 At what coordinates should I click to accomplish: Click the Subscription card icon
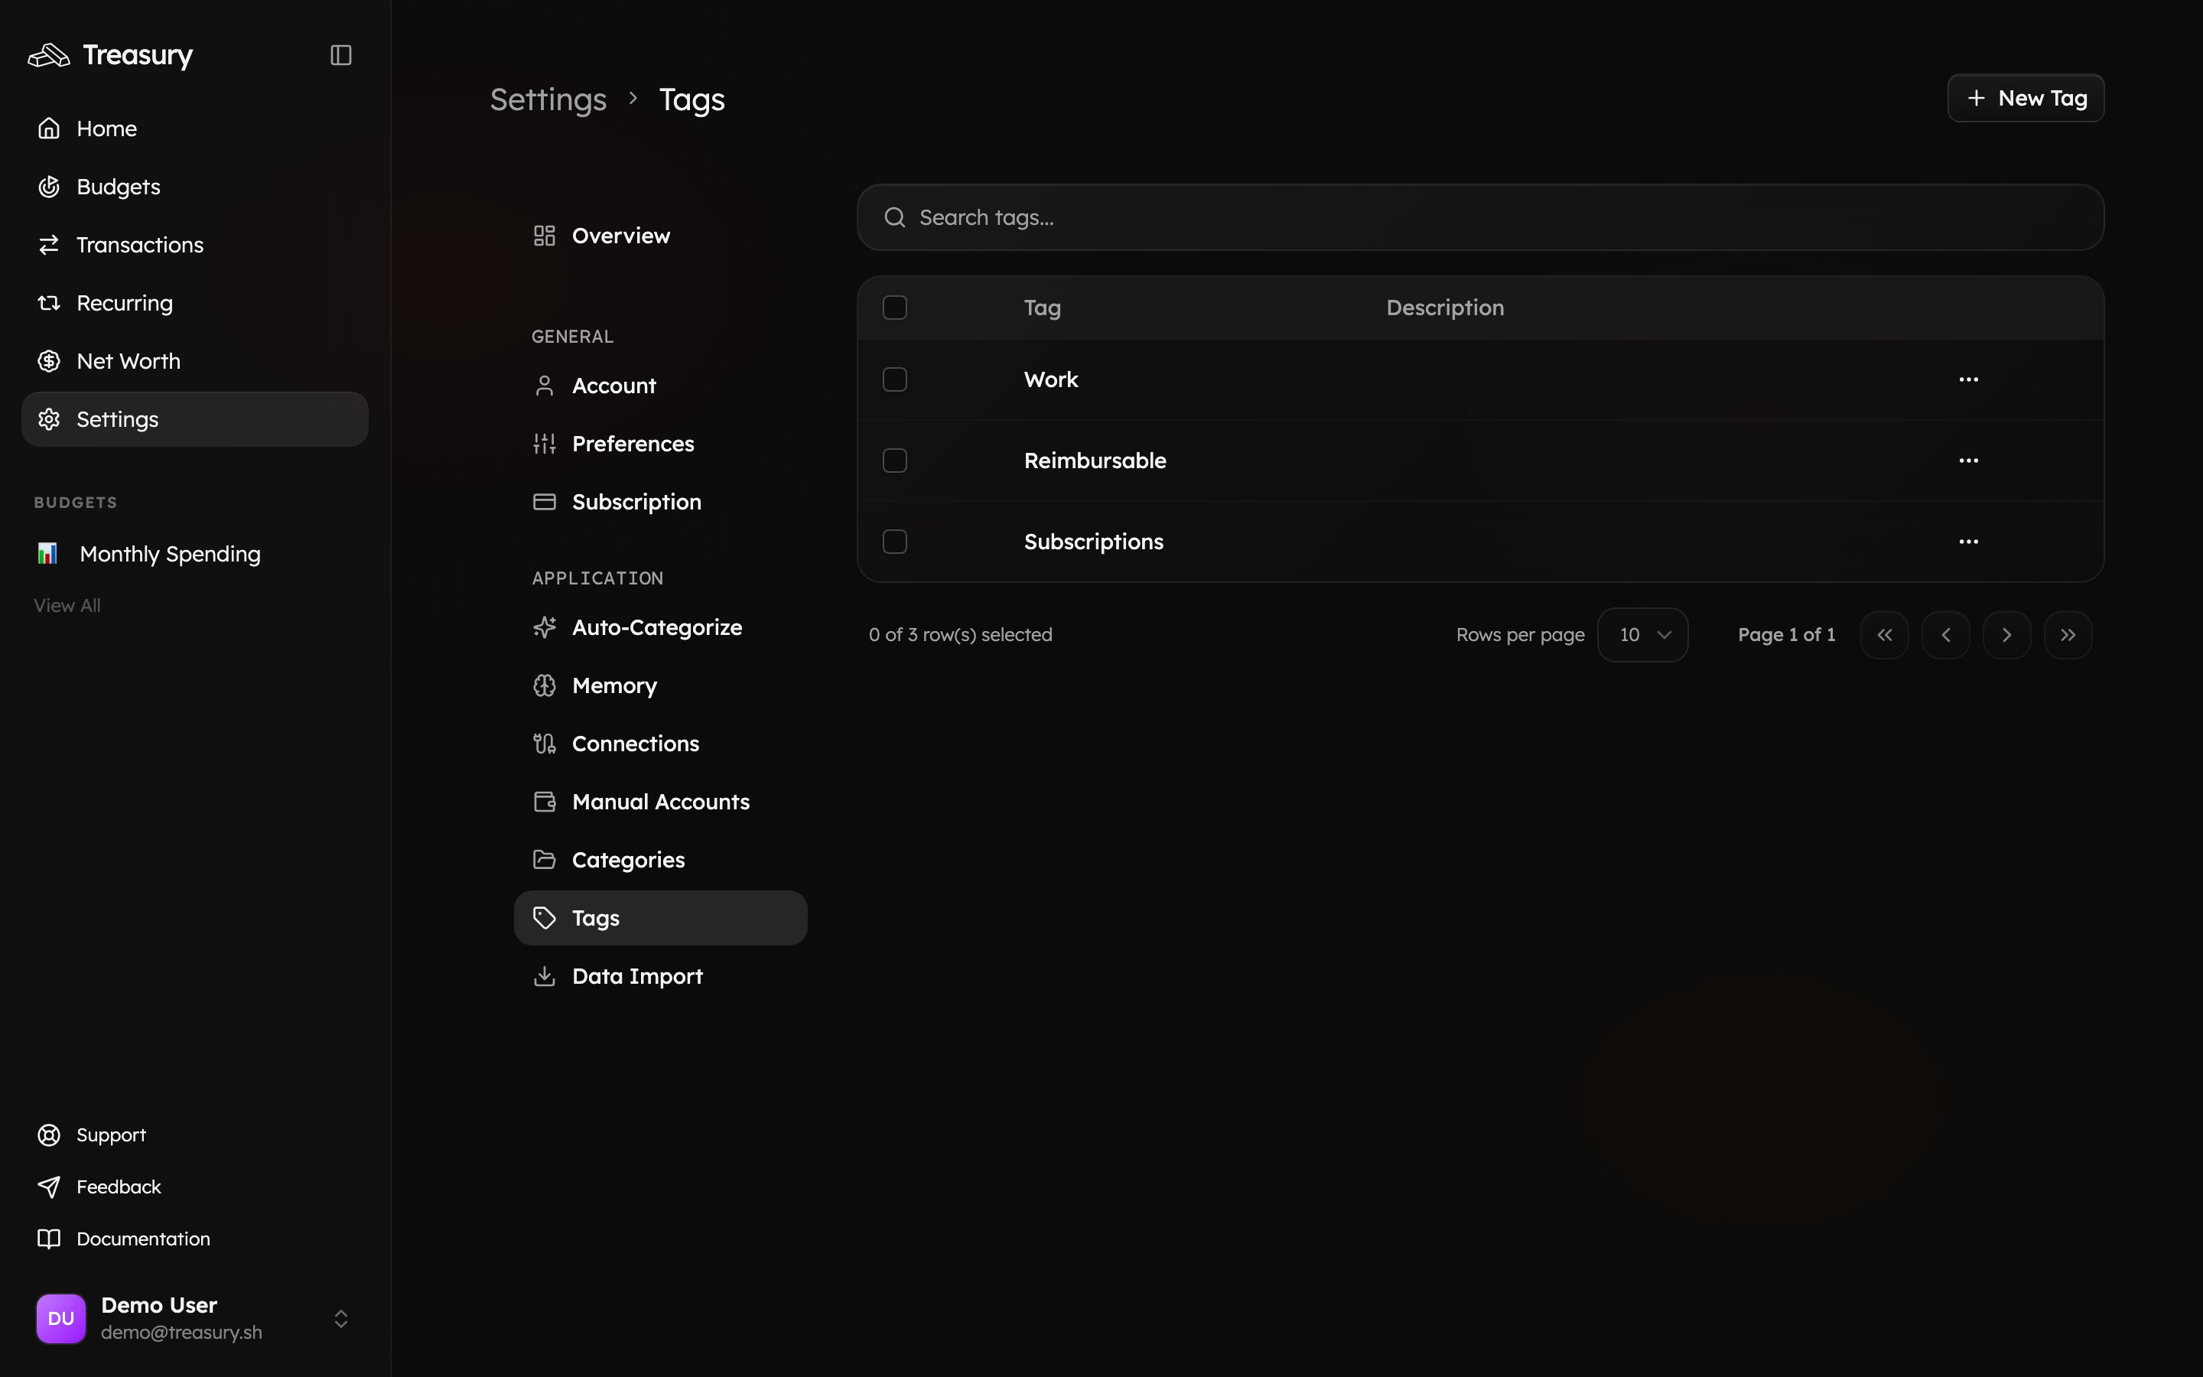[545, 502]
